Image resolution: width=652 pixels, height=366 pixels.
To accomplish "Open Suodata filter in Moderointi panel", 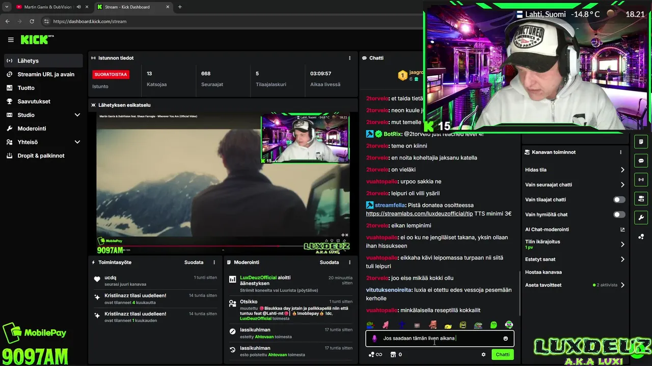I will [x=329, y=262].
